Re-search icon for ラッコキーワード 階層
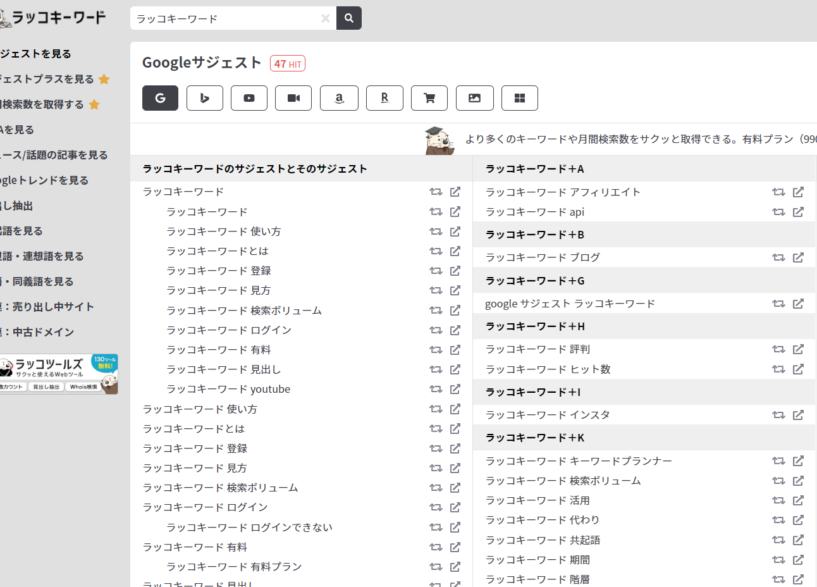 click(778, 579)
